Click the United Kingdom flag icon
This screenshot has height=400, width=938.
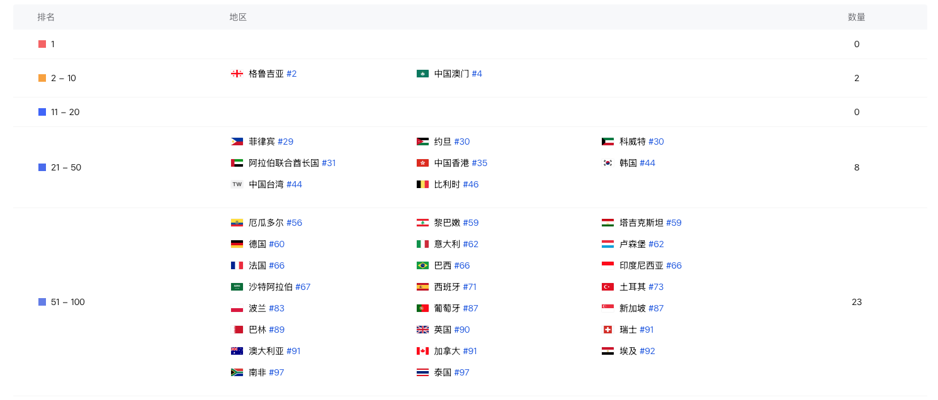(x=422, y=330)
